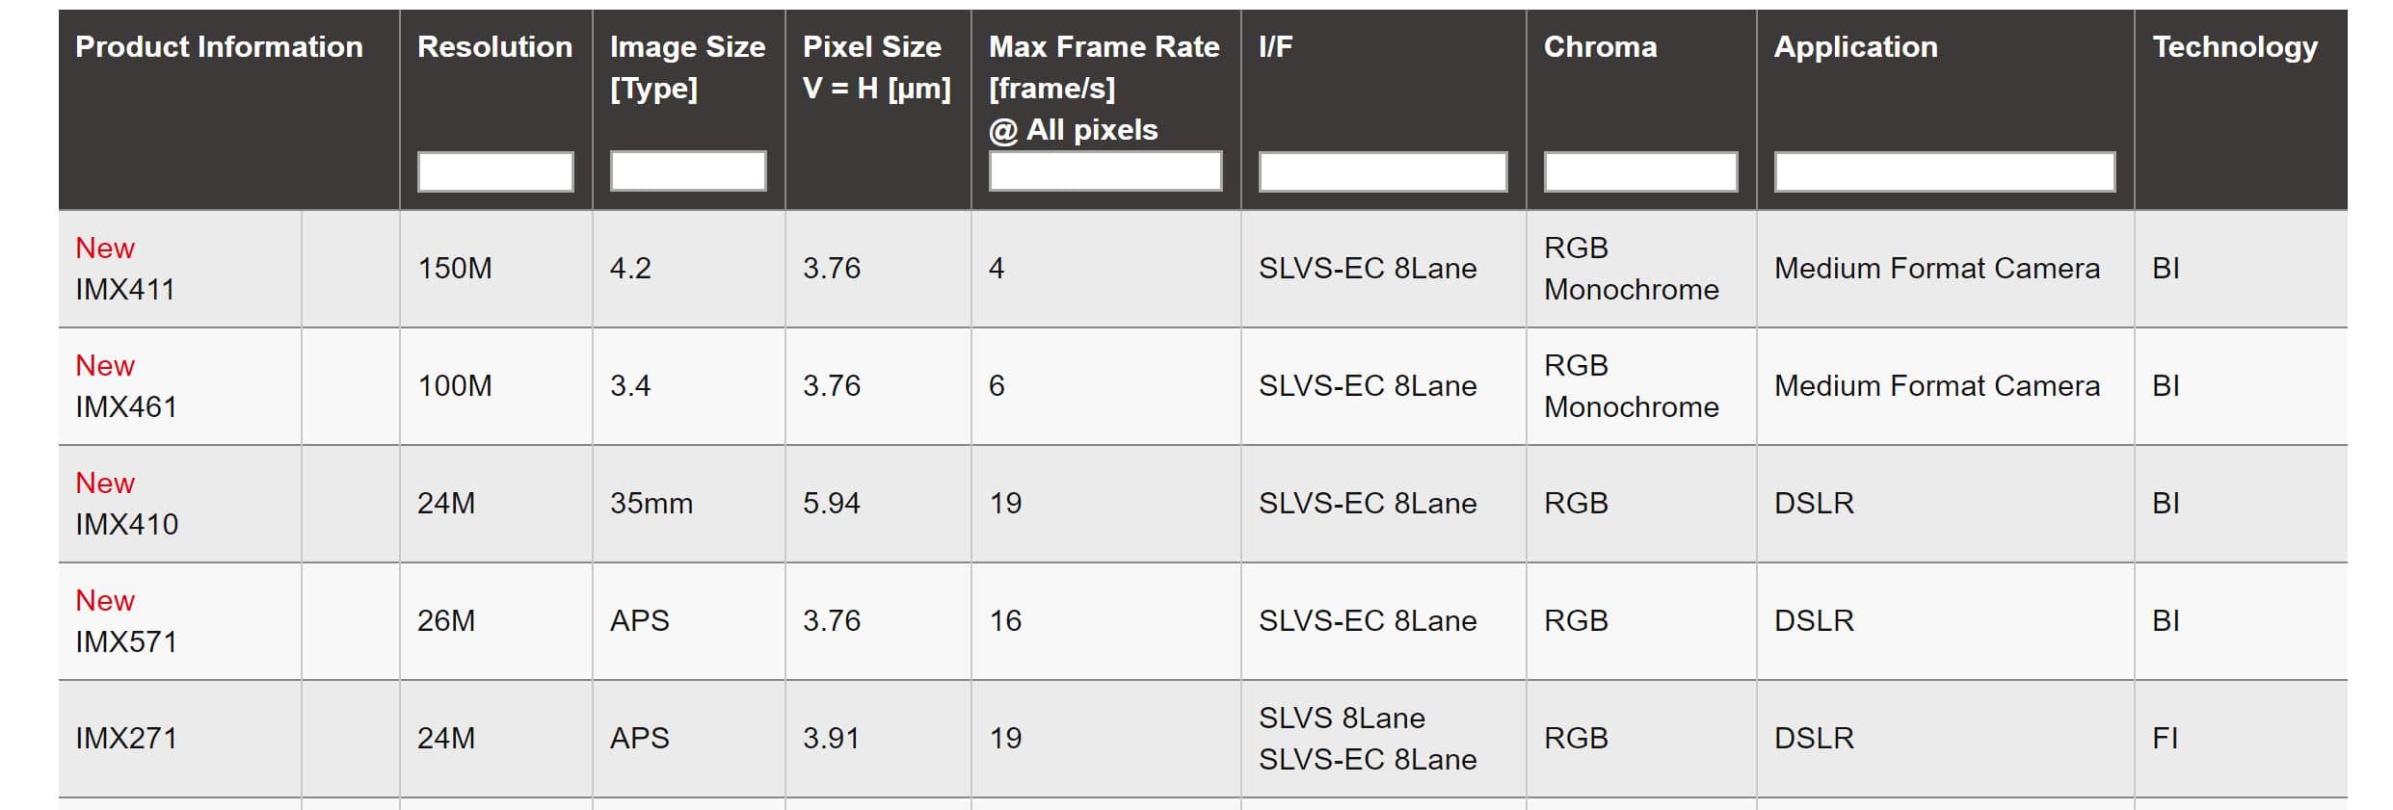Open the IMX271 product row
2393x810 pixels.
(x=126, y=738)
